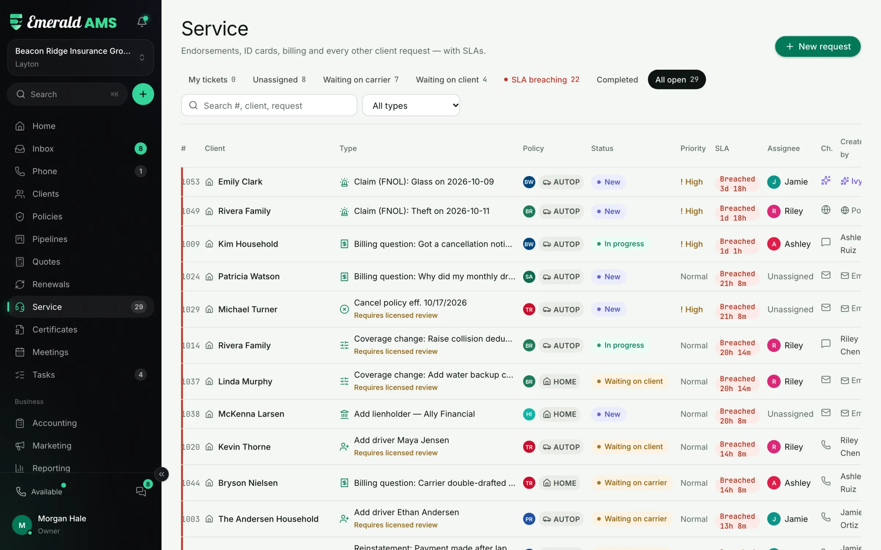Screen dimensions: 881x550
Task: Open Pipelines in sidebar
Action: (x=80, y=239)
